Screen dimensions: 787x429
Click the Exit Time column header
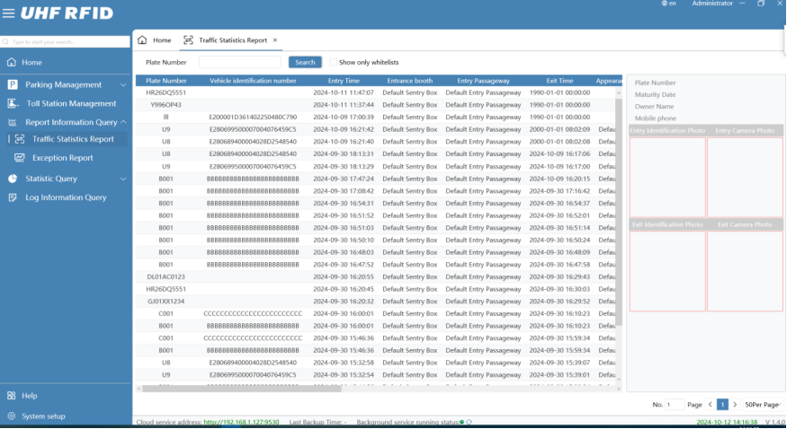559,81
